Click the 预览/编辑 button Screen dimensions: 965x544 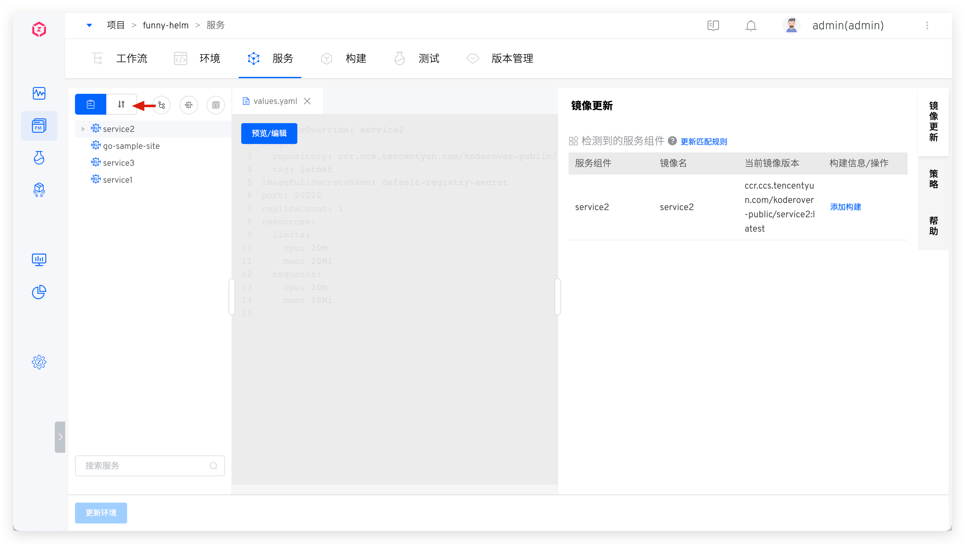pyautogui.click(x=269, y=133)
